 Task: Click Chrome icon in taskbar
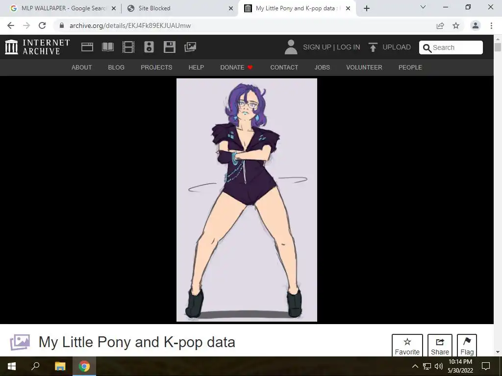tap(84, 366)
